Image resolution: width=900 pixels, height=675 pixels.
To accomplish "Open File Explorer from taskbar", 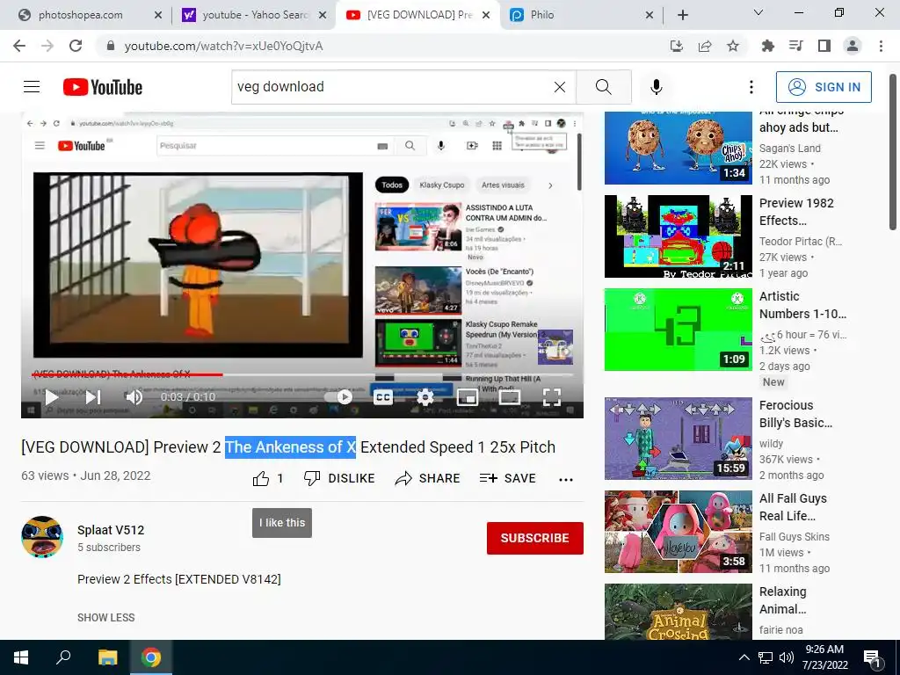I will 107,657.
